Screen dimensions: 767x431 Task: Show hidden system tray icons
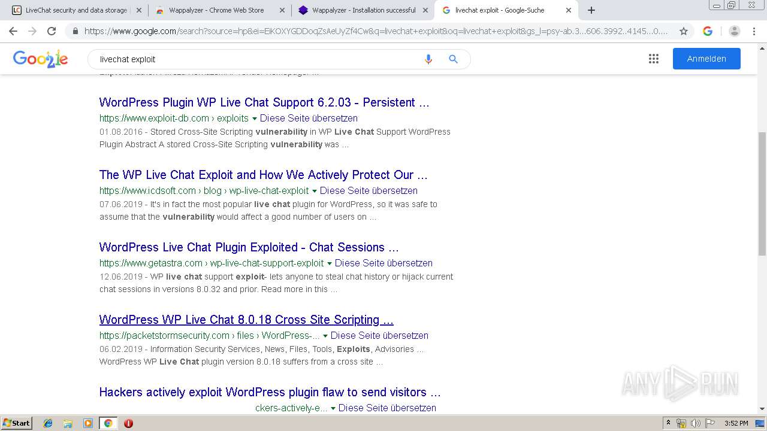coord(668,423)
